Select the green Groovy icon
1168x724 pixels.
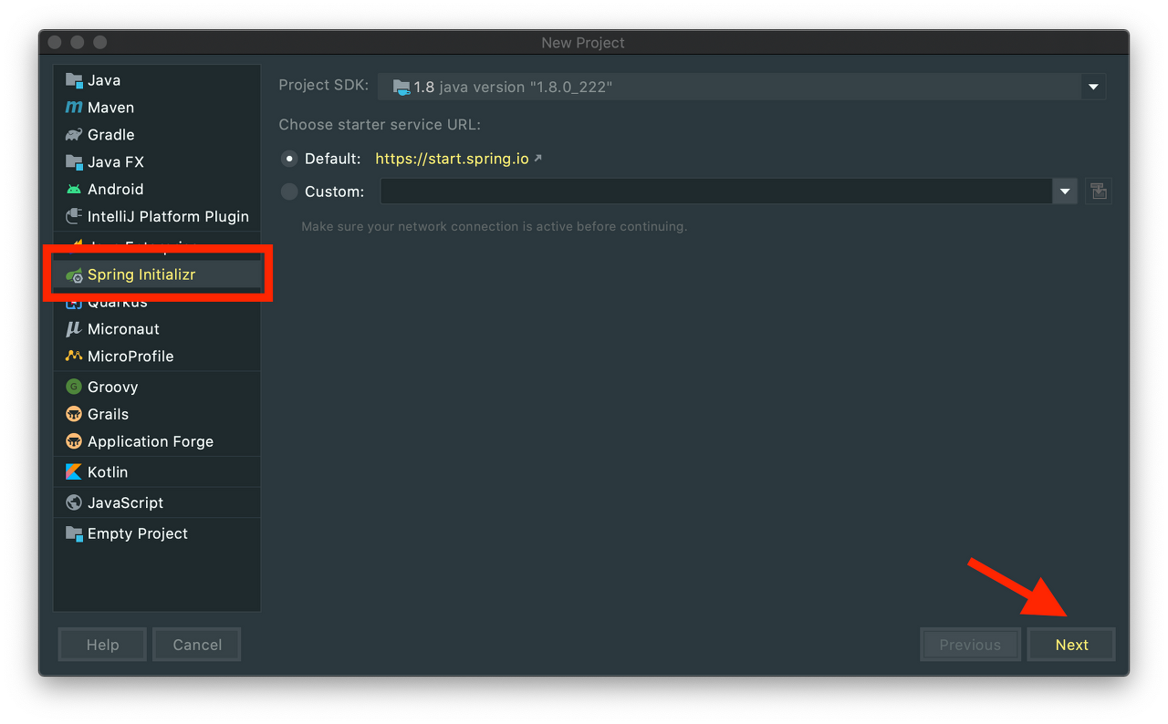pyautogui.click(x=74, y=388)
